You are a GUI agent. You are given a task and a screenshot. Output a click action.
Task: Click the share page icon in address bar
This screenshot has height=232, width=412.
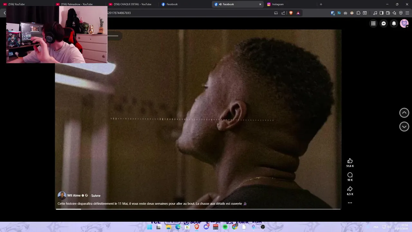tap(283, 13)
